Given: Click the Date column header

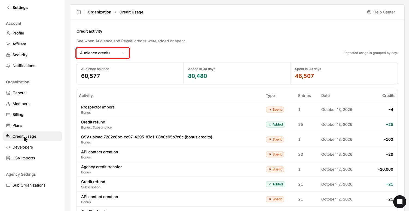Looking at the screenshot, I should tap(325, 96).
